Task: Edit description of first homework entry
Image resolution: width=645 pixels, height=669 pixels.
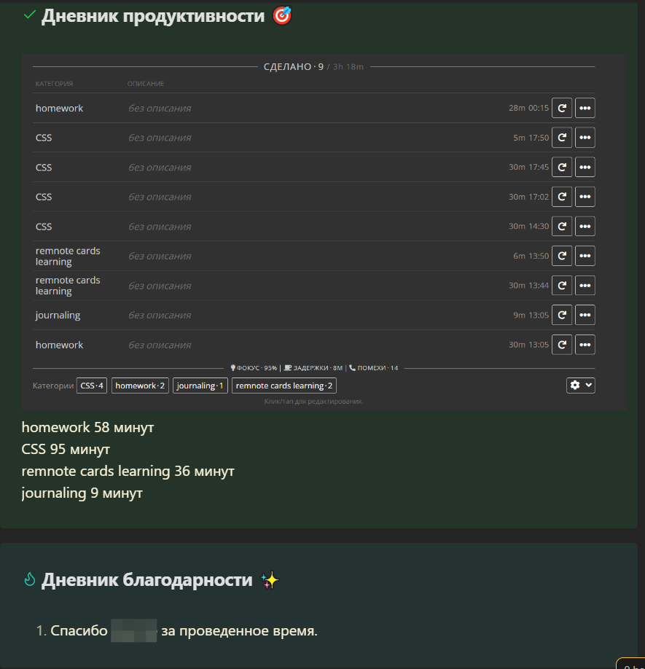Action: (x=160, y=109)
